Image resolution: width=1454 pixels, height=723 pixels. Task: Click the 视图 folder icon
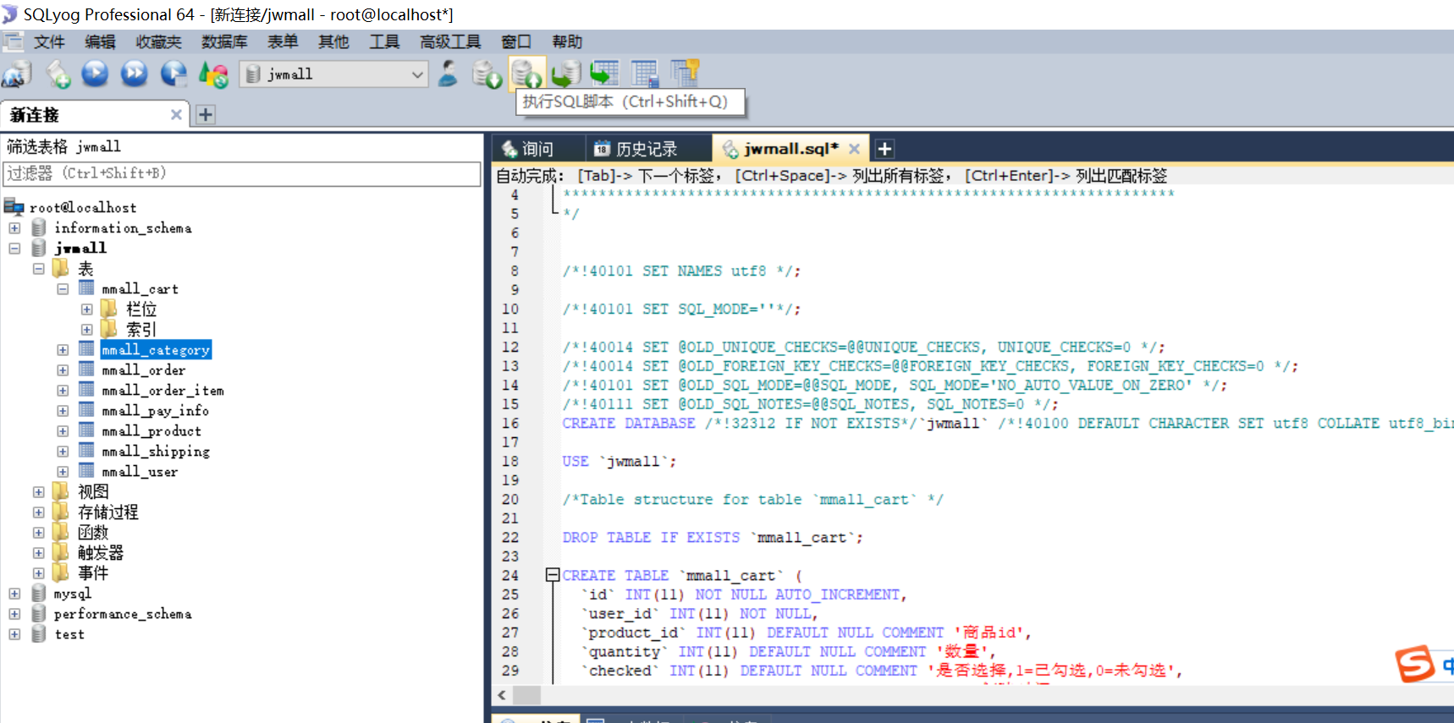[60, 490]
